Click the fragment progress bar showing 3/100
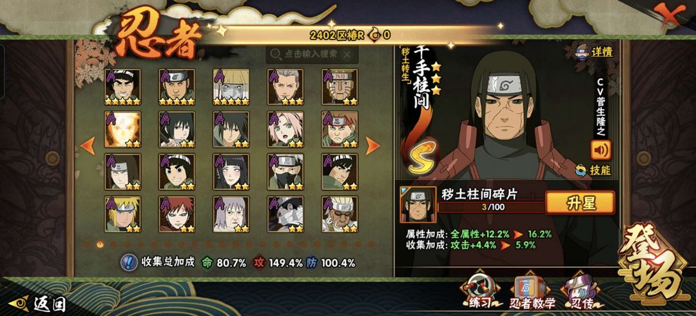Viewport: 696px width, 316px height. [x=491, y=207]
